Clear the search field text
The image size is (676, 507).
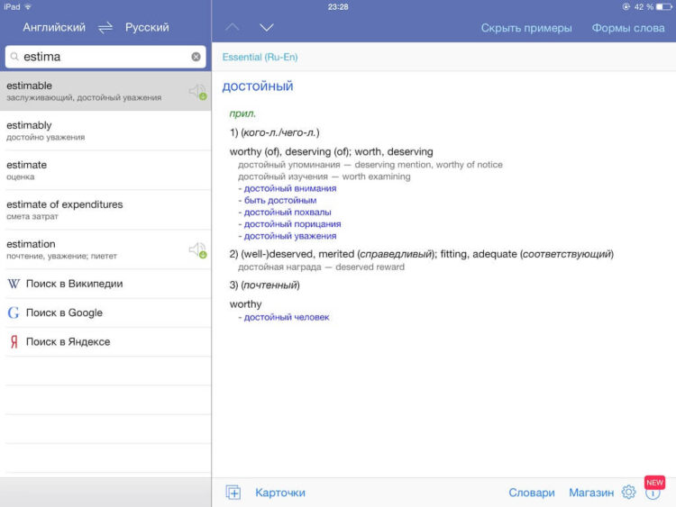(x=196, y=57)
